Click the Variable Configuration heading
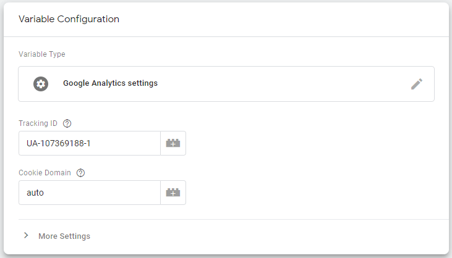This screenshot has width=452, height=258. click(x=69, y=19)
